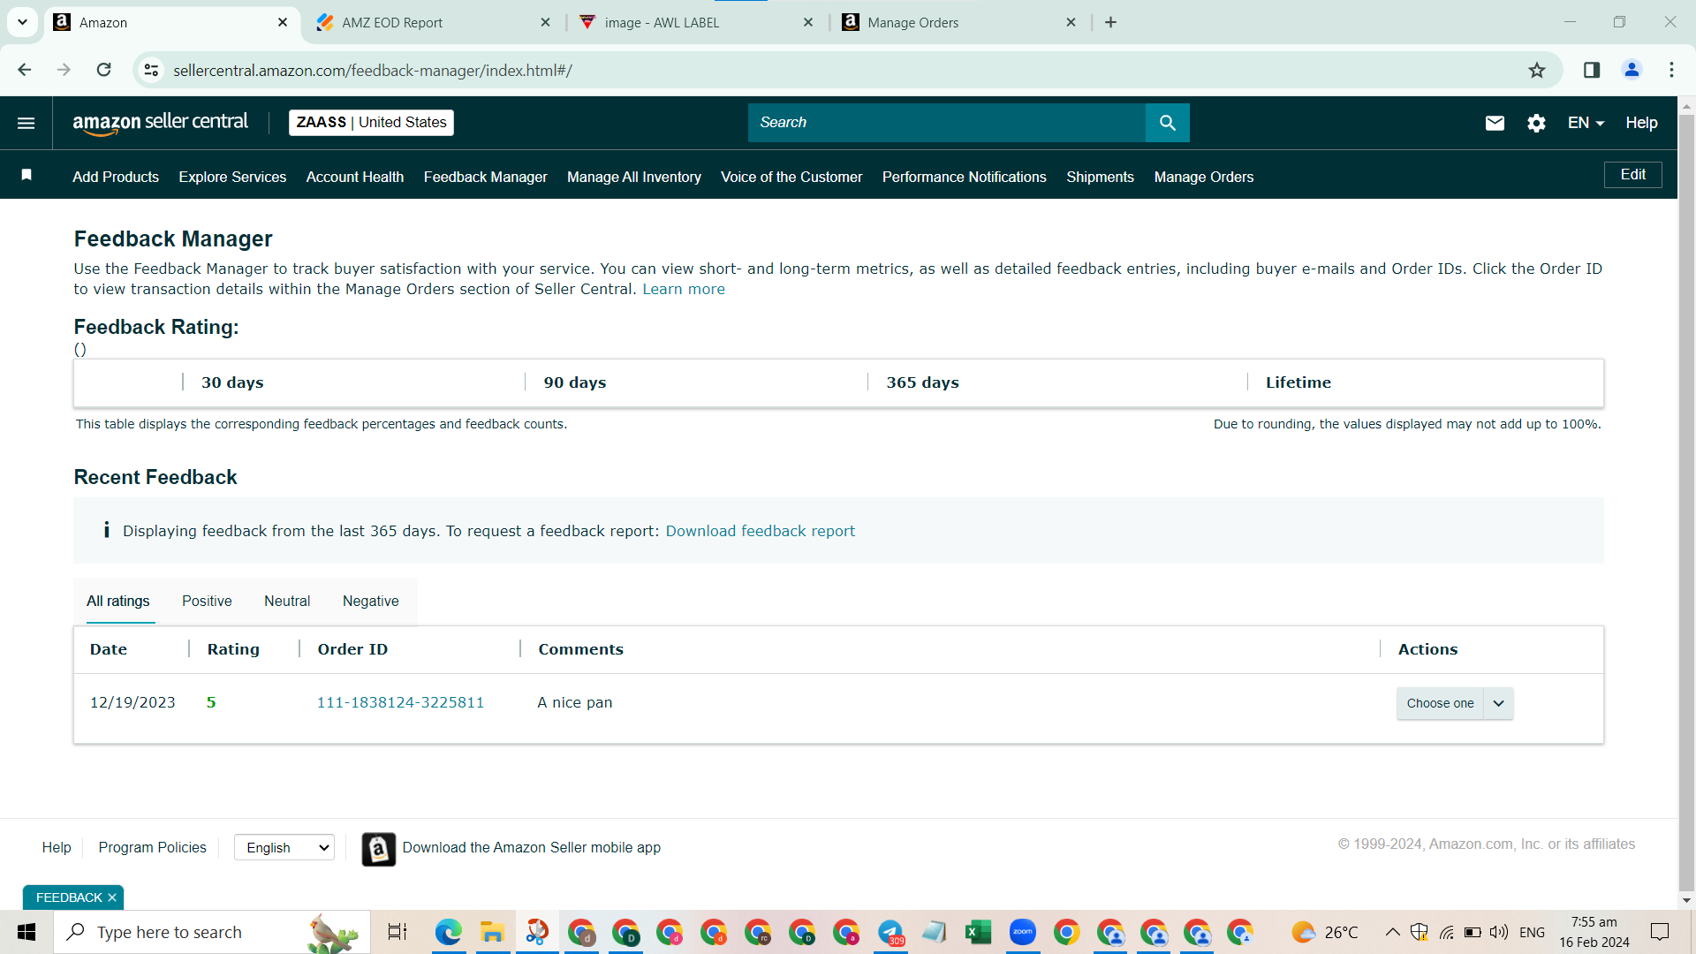Click the page vertical scrollbar

pos(1686,503)
